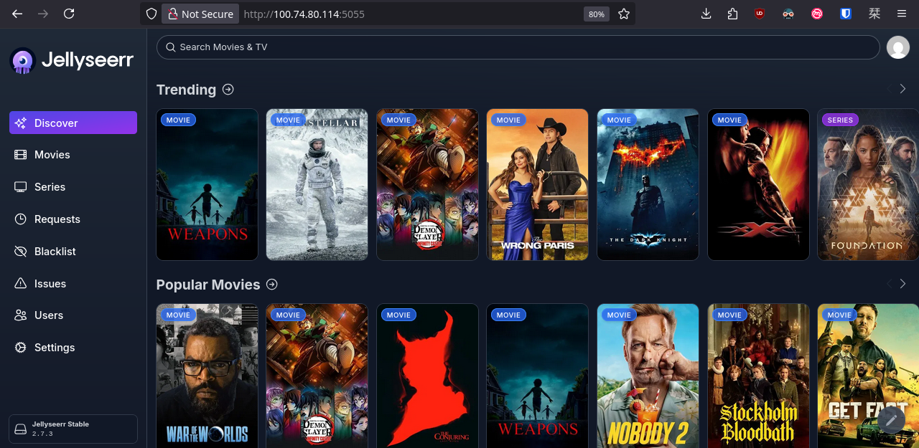Image resolution: width=919 pixels, height=448 pixels.
Task: Open the Popular Movies section arrow link
Action: tap(272, 285)
